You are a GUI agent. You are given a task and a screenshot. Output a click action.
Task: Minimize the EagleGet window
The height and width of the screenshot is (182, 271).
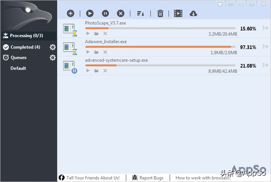coord(241,4)
